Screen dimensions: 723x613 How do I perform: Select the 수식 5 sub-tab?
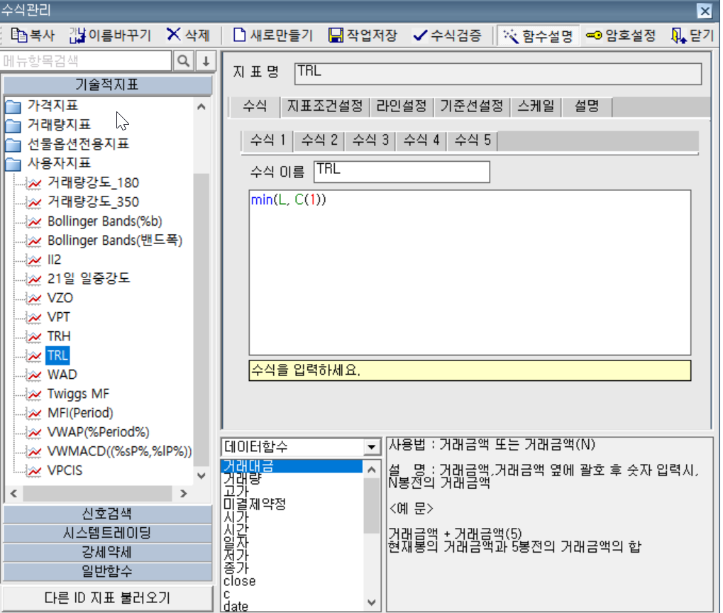point(472,140)
